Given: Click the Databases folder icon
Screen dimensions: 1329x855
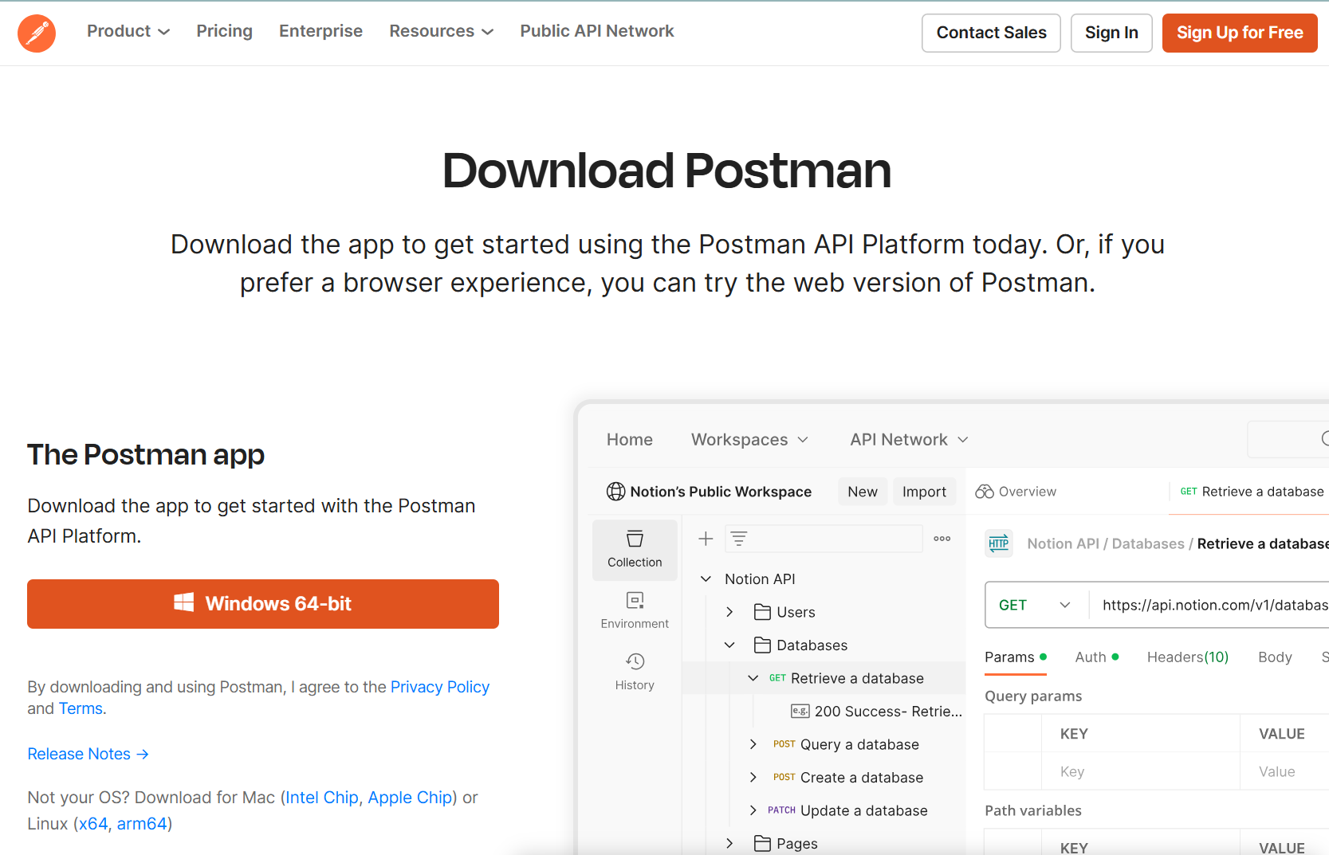Looking at the screenshot, I should [x=762, y=645].
